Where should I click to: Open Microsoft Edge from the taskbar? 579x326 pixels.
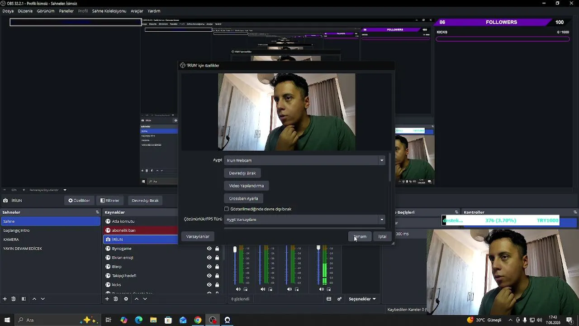tap(138, 320)
